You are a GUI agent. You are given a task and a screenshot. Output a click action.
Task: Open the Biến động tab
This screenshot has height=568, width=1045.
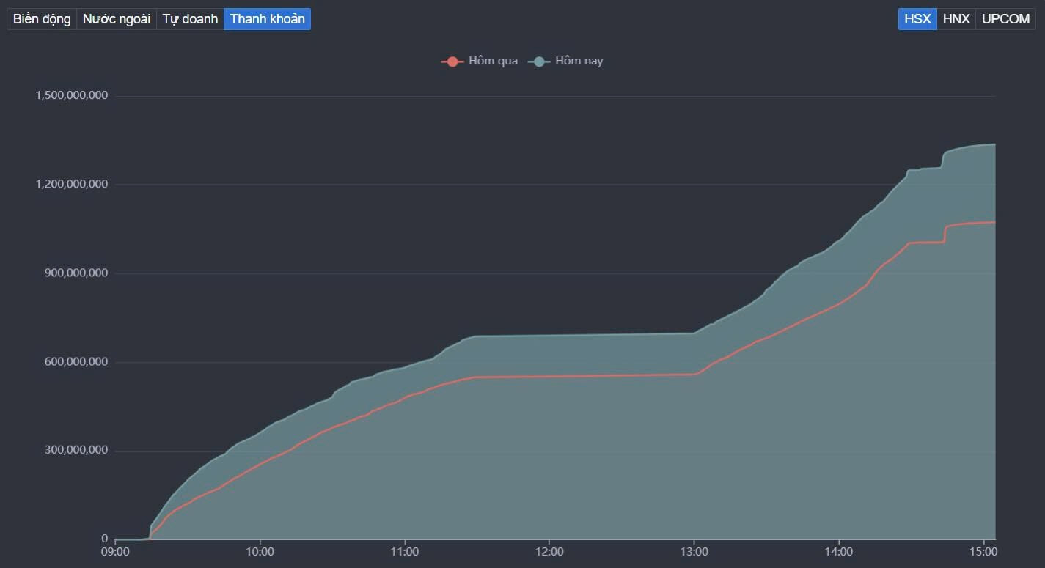point(42,19)
